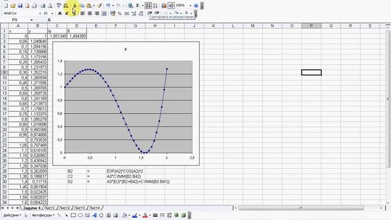
Task: Select the Oval shape tool
Action: pyautogui.click(x=80, y=215)
